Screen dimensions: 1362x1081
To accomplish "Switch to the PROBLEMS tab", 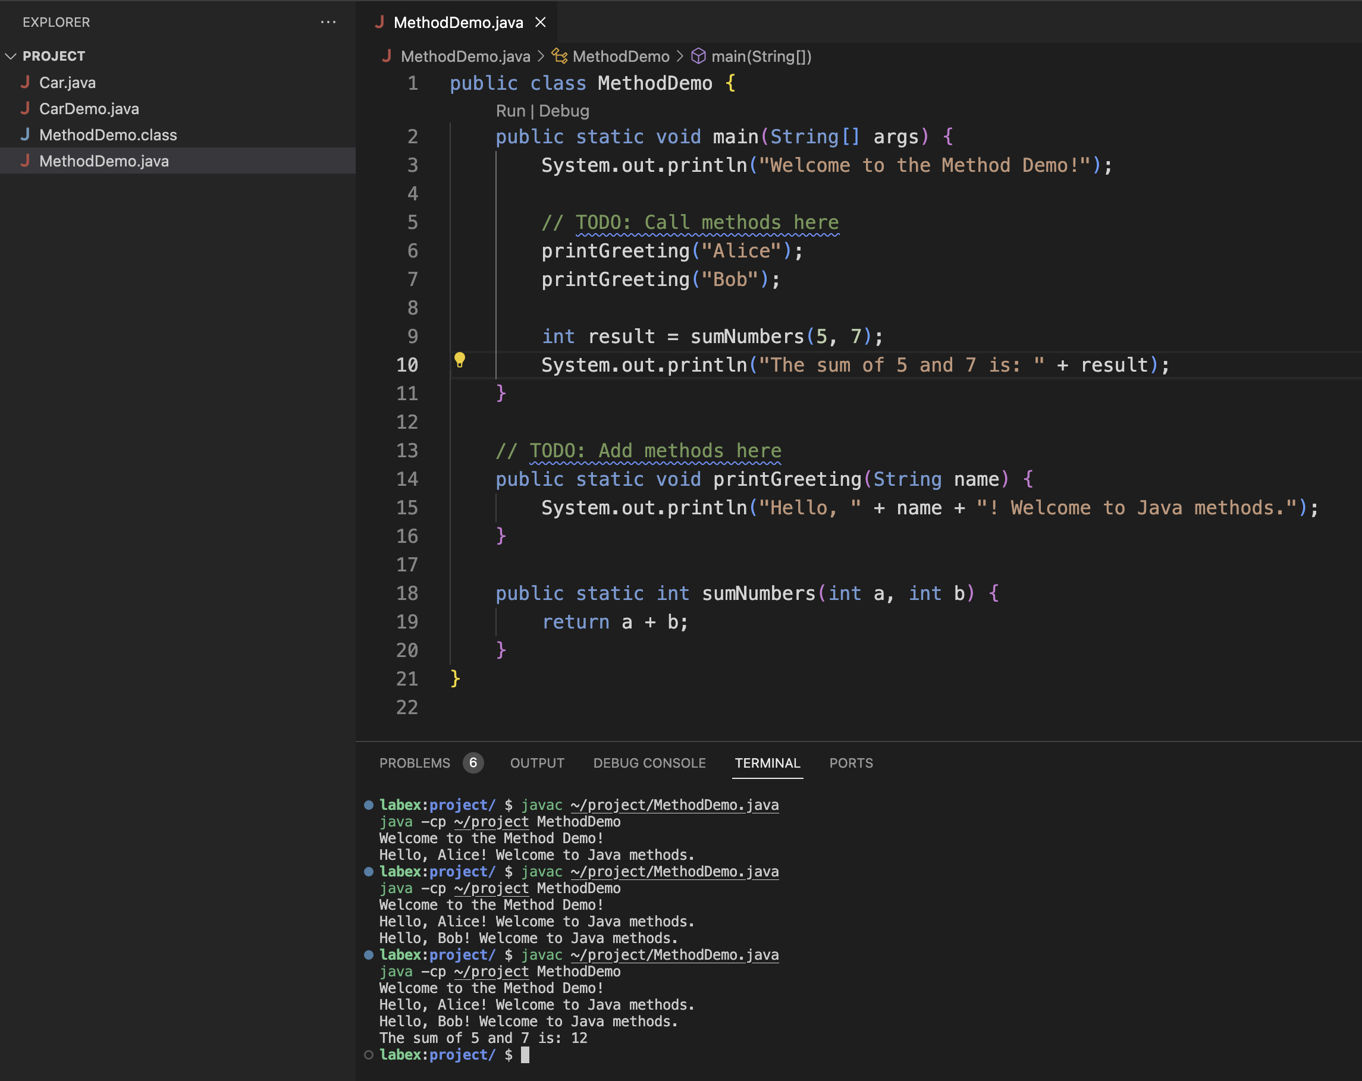I will coord(415,763).
